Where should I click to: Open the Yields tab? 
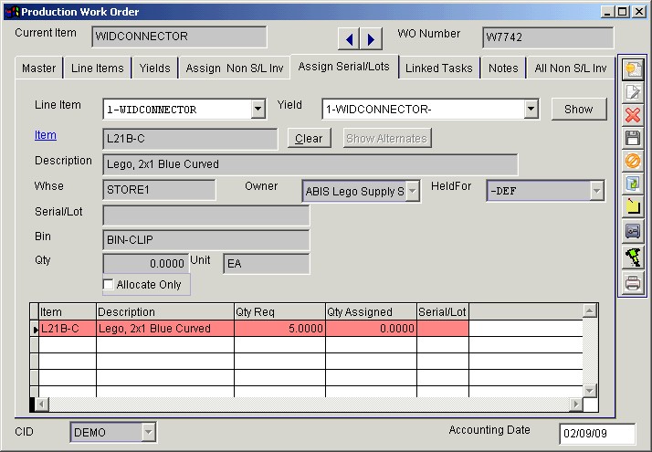tap(154, 68)
